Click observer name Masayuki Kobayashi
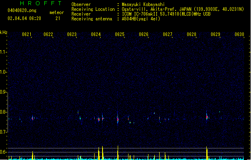251x160 pixels. pos(143,4)
